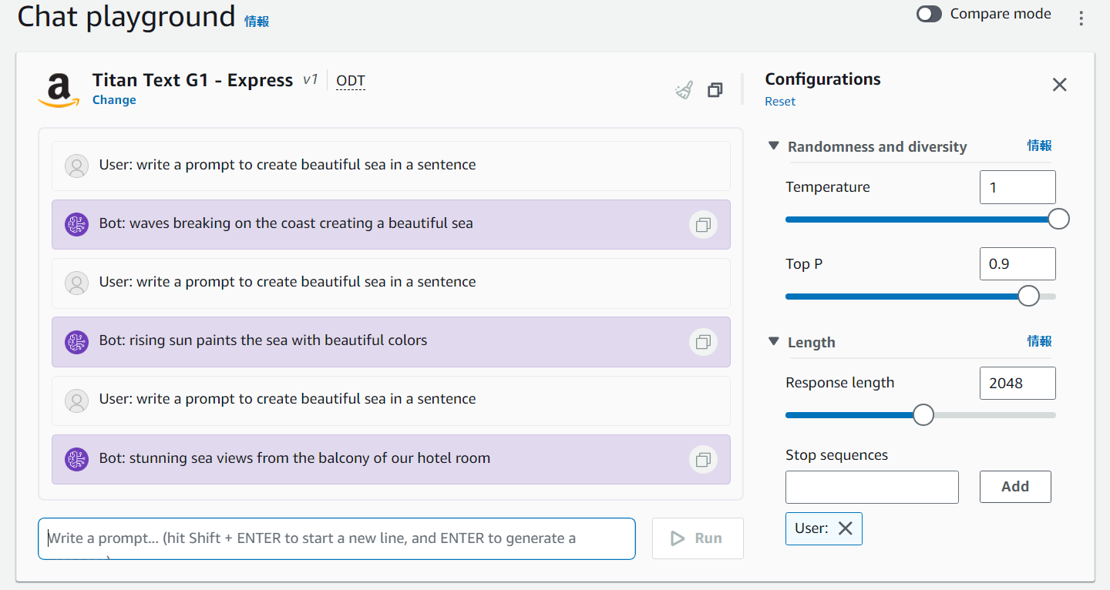Copy the 'stunning sea views' bot response
1110x590 pixels.
pos(703,460)
